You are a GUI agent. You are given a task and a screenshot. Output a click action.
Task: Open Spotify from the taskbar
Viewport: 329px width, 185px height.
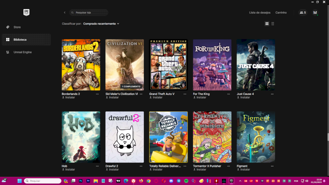(186, 181)
